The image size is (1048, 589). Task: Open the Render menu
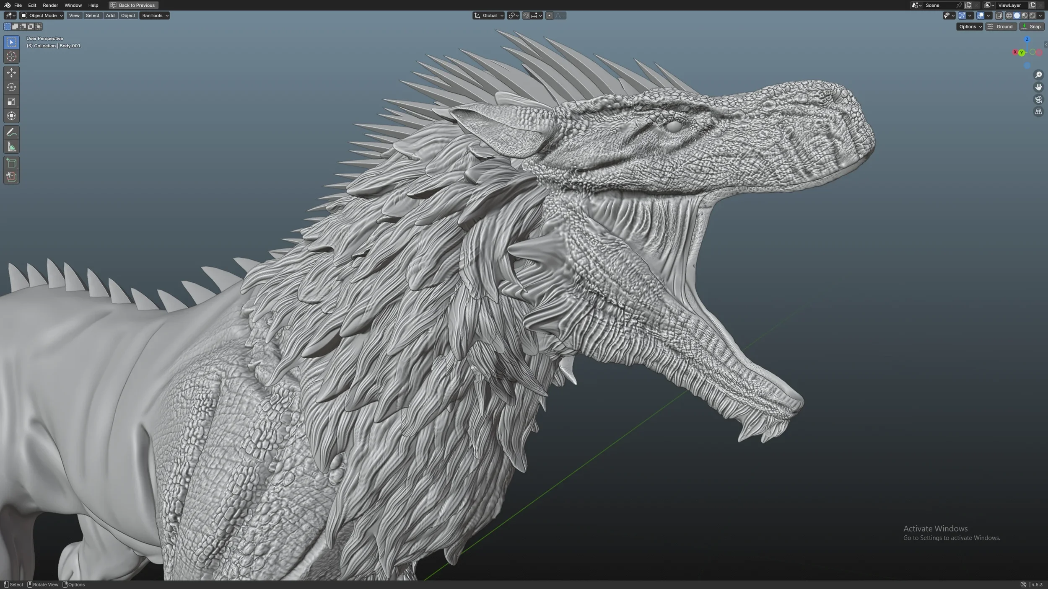coord(50,5)
